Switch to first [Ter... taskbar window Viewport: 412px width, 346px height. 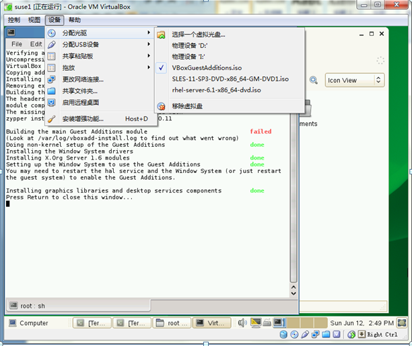[x=92, y=323]
